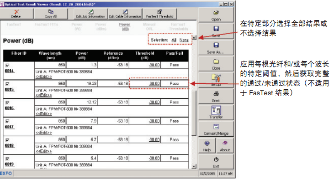
Task: Toggle the checkbox for fiber 0016
Action: (x=7, y=103)
